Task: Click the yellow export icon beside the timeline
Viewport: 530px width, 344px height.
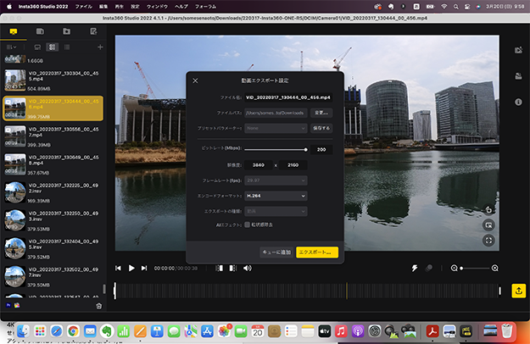Action: coord(518,291)
